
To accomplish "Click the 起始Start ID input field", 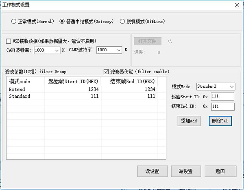I will [x=222, y=96].
